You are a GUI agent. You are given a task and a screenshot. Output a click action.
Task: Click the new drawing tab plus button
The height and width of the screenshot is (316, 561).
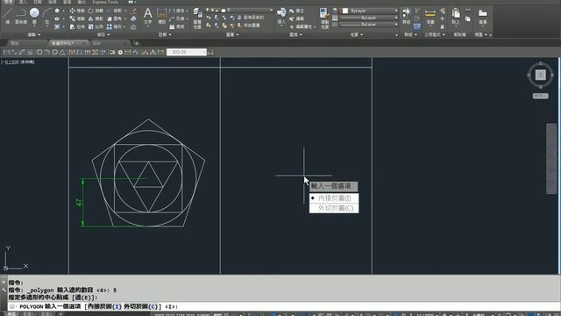tap(137, 43)
